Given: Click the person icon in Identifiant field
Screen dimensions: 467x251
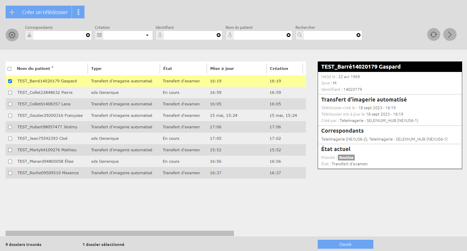Looking at the screenshot, I should (x=160, y=35).
